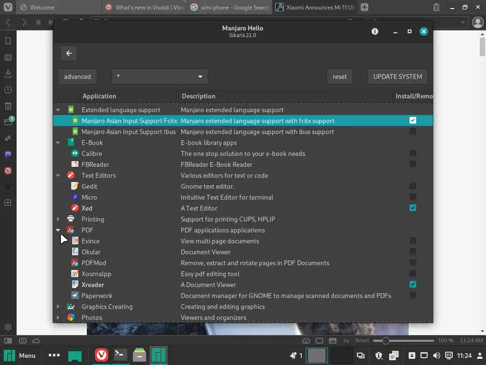Expand the Graphics Creating group
Viewport: 486px width, 365px height.
[x=58, y=307]
